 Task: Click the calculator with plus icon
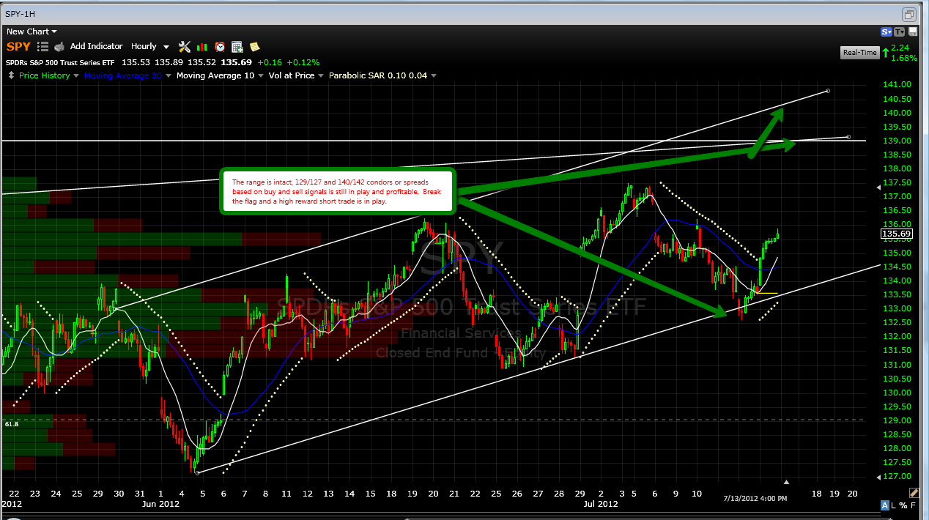coord(237,47)
